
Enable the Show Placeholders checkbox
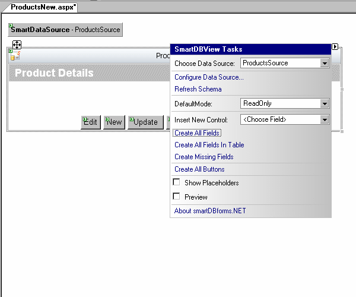[x=176, y=182]
